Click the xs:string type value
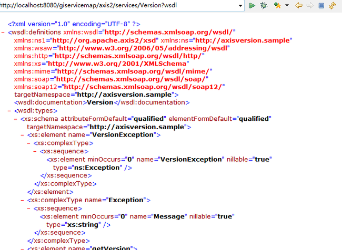This screenshot has width=342, height=250. 83,225
